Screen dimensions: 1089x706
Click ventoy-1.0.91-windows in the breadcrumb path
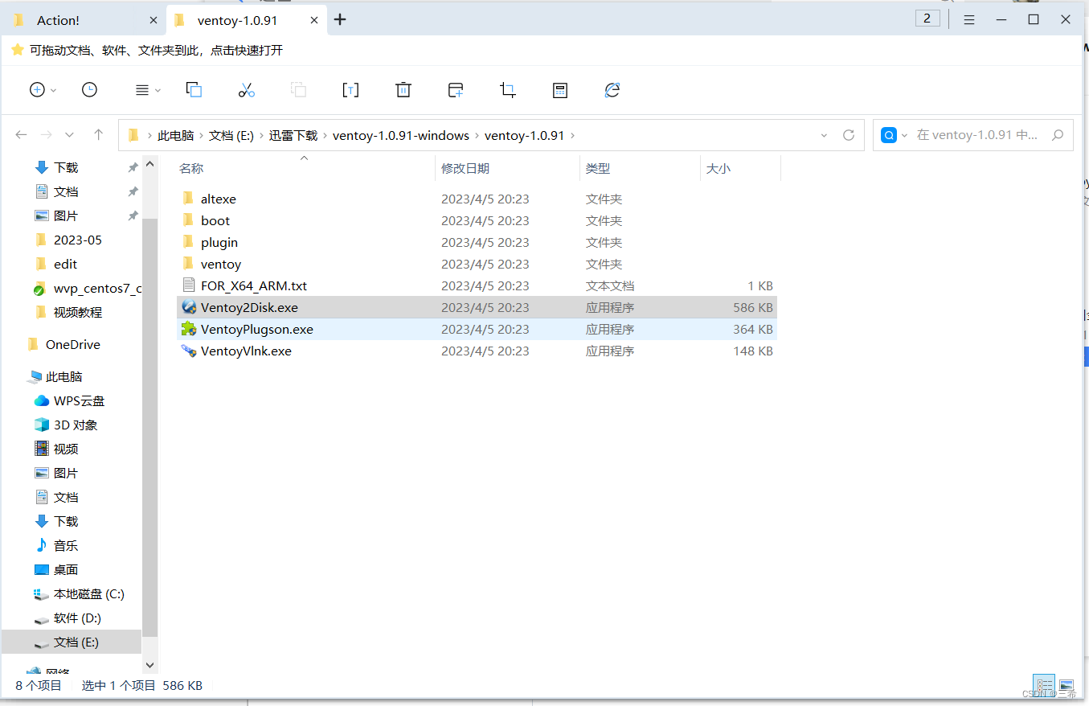click(x=401, y=136)
